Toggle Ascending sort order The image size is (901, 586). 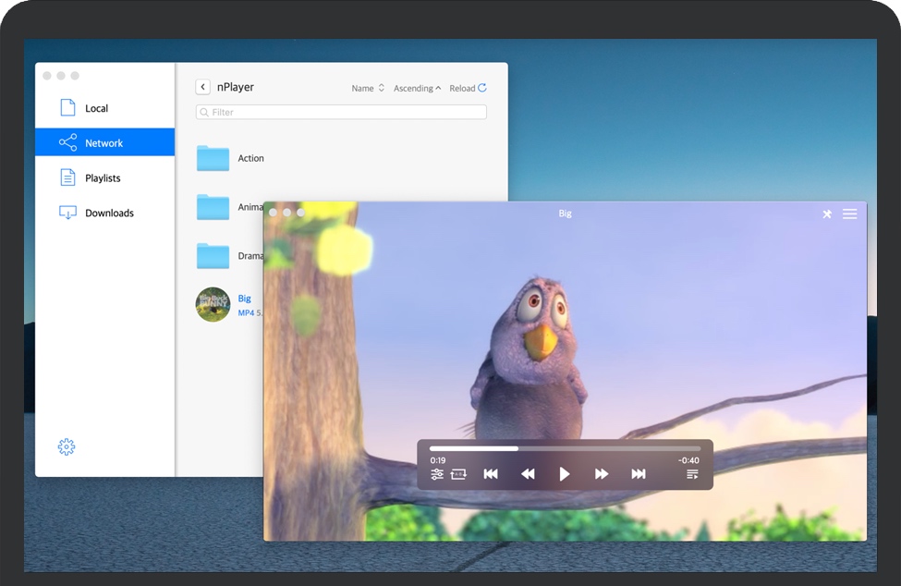tap(417, 87)
